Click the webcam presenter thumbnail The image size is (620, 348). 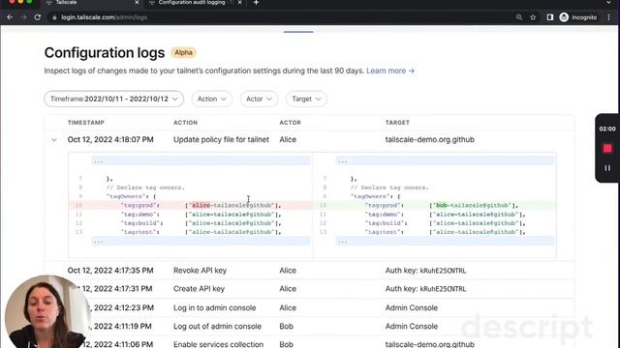pyautogui.click(x=47, y=311)
